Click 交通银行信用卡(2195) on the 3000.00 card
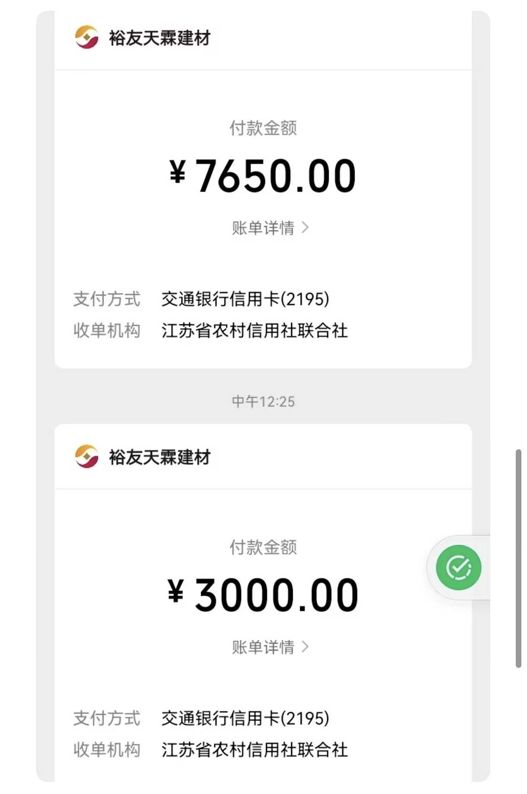Screen dimensions: 527x794 [245, 718]
